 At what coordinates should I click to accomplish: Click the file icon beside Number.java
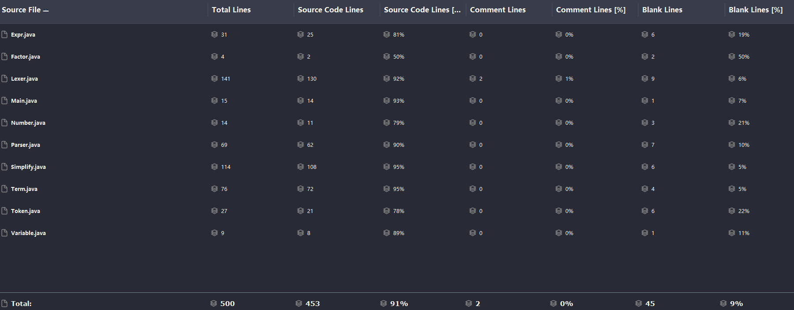(x=4, y=123)
